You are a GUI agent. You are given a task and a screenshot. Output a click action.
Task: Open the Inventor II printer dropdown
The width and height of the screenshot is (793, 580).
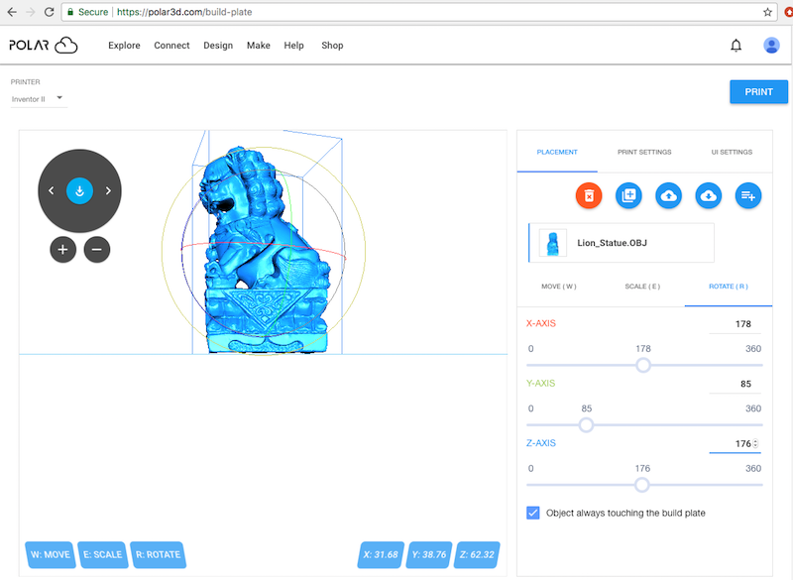pyautogui.click(x=38, y=98)
